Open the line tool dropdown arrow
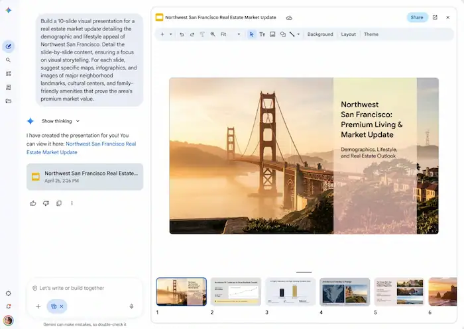The image size is (464, 329). pos(298,34)
